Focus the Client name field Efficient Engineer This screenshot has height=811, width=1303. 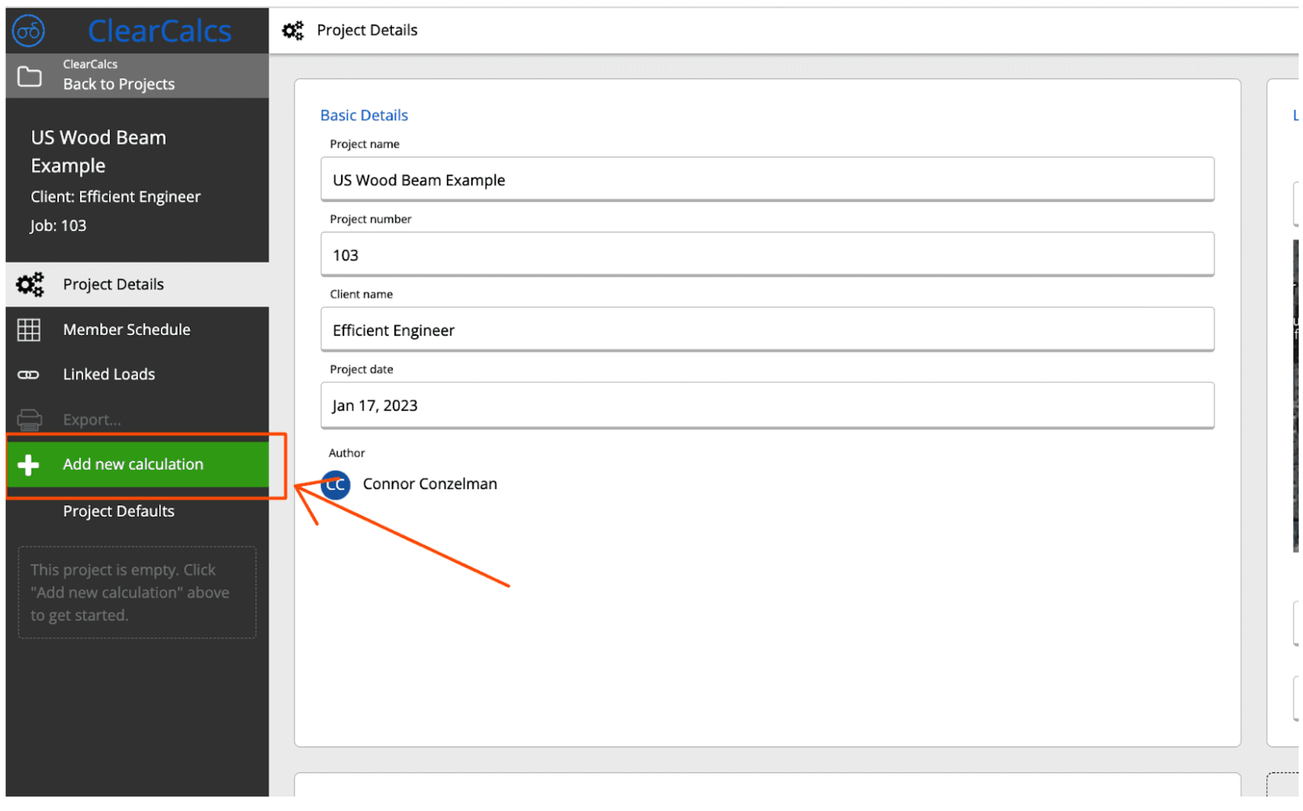point(767,330)
